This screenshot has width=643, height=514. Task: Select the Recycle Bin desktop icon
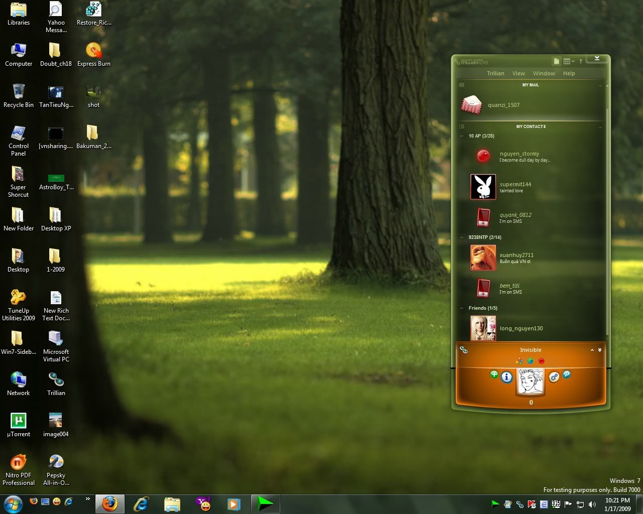(x=19, y=96)
